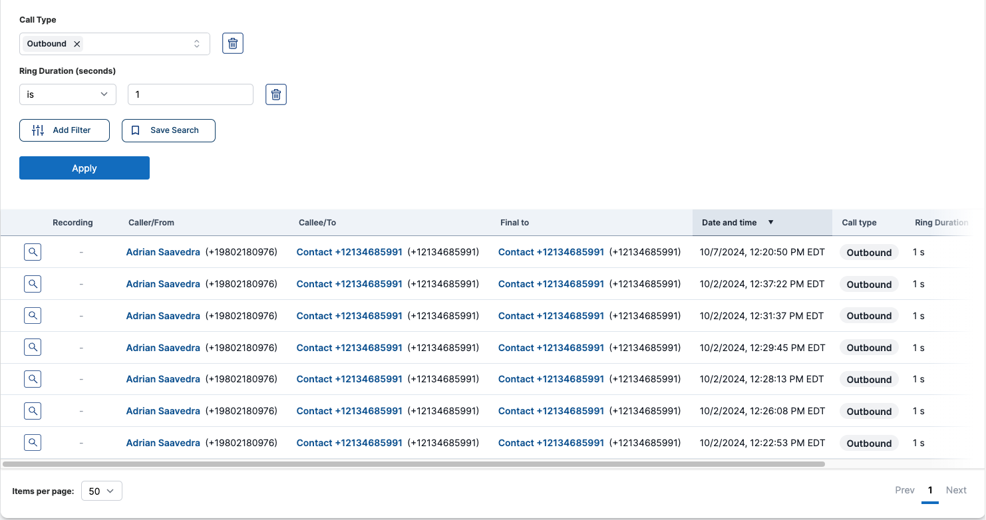Image resolution: width=986 pixels, height=520 pixels.
Task: Open the 'is' operator dropdown
Action: tap(68, 94)
